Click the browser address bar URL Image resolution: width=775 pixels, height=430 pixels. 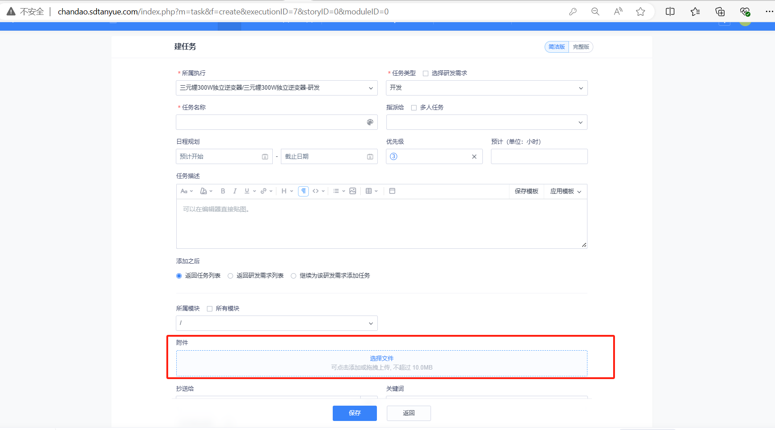point(223,12)
